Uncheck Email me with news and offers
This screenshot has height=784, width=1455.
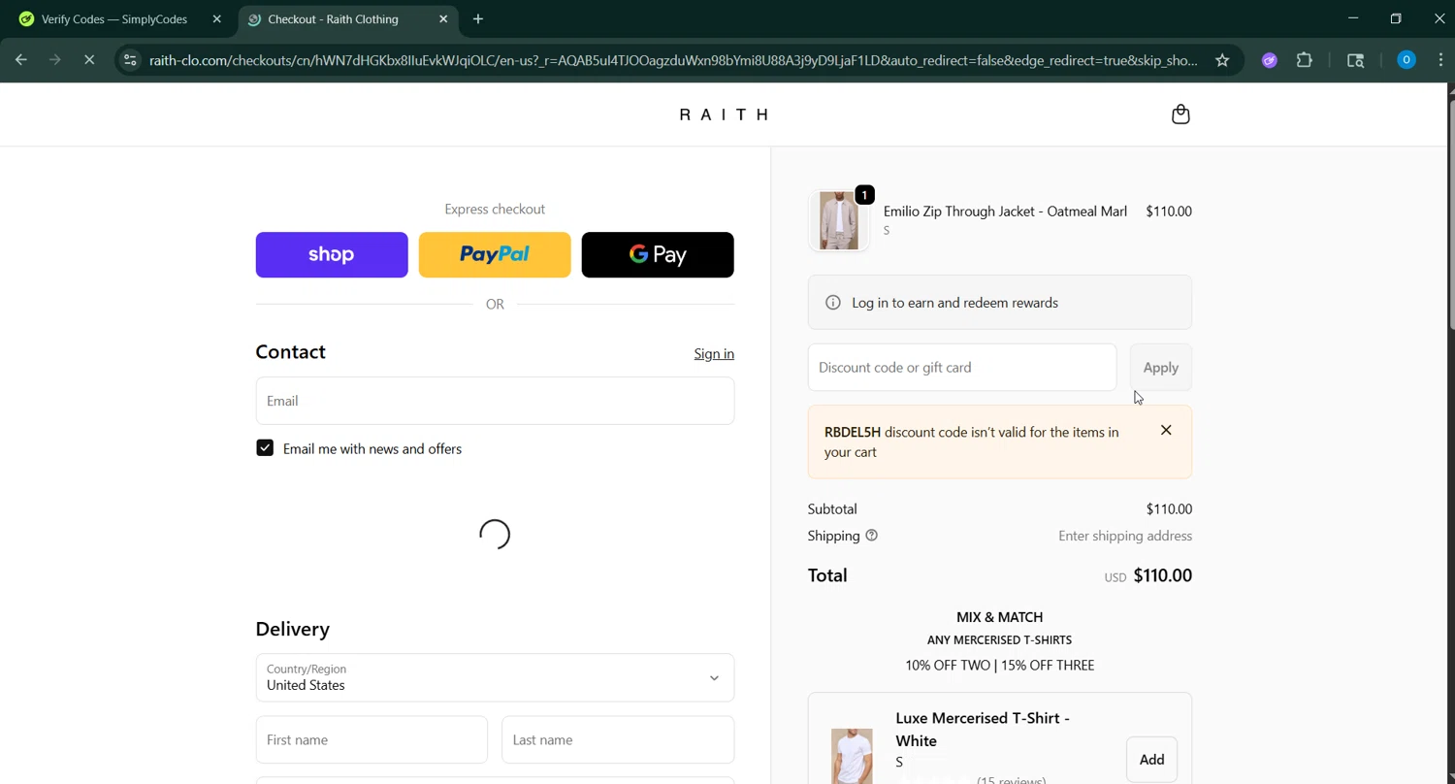[x=265, y=448]
